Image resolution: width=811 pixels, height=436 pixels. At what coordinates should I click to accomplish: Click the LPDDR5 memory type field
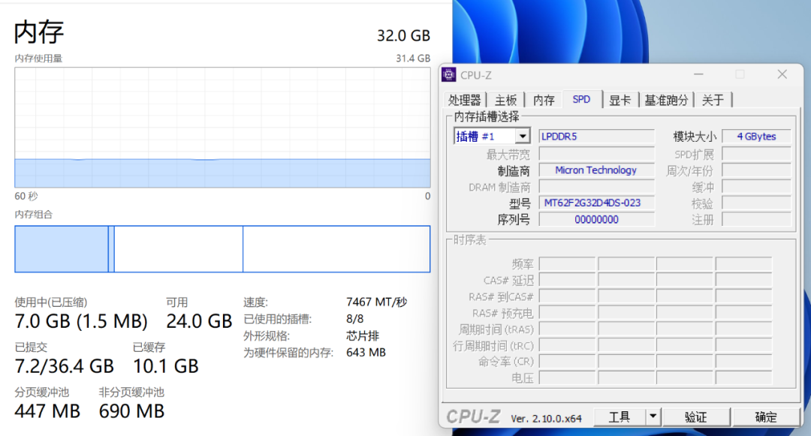pyautogui.click(x=596, y=137)
